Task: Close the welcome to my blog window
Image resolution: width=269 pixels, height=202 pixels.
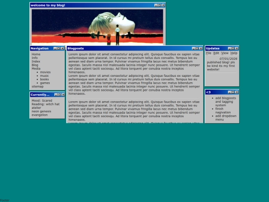Action: coord(163,5)
